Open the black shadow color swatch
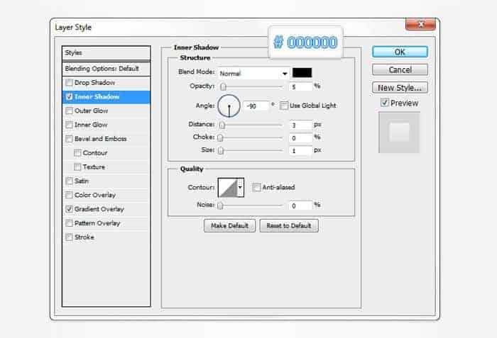 tap(302, 73)
